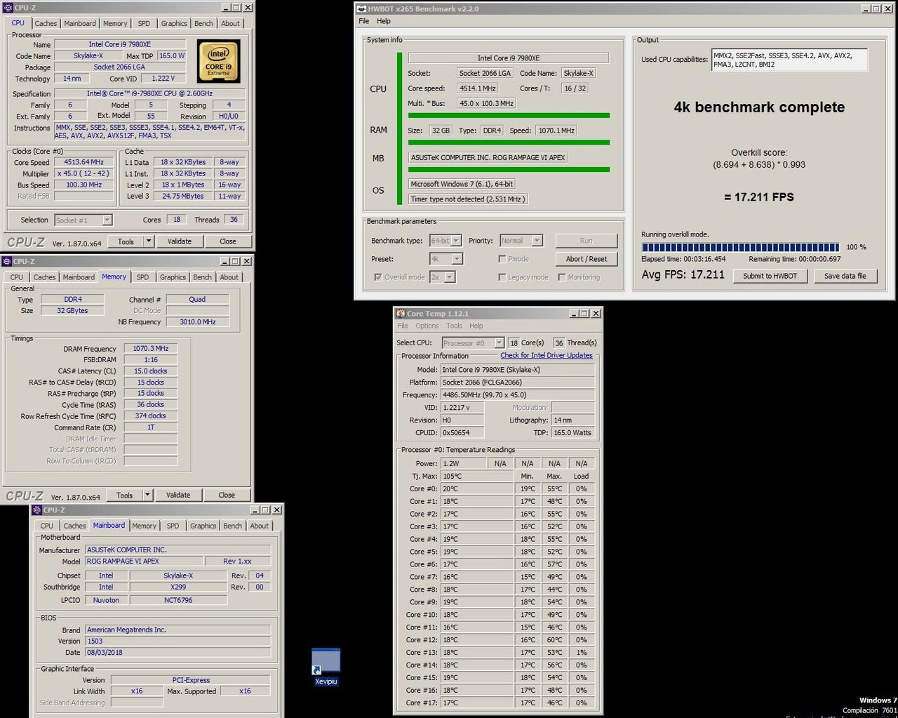This screenshot has height=718, width=898.
Task: Open the File menu in HWBOT x265 Benchmark
Action: click(364, 21)
